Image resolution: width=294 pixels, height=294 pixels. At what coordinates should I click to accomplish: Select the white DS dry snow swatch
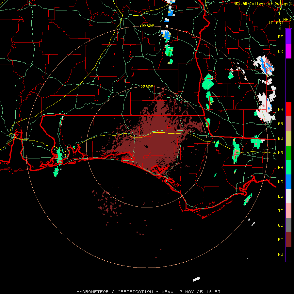[x=288, y=196]
